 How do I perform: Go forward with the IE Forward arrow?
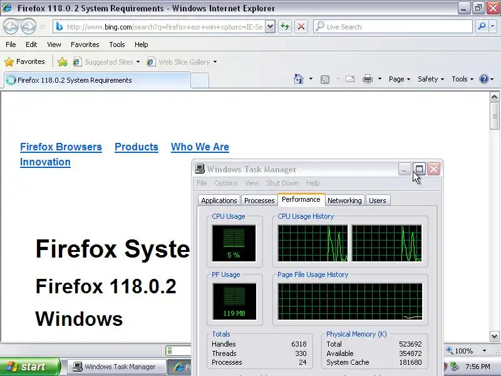29,26
